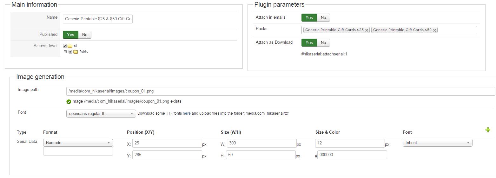
Task: Click the green plus add-row icon
Action: 488,130
